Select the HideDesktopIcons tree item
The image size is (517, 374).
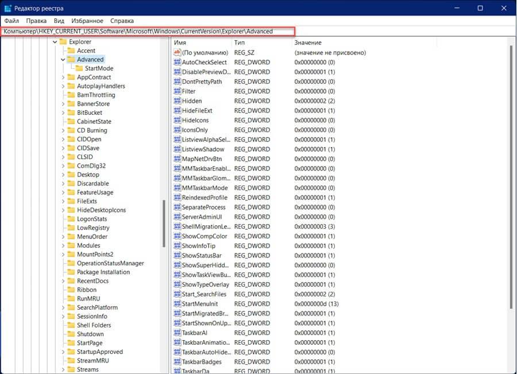tap(102, 210)
